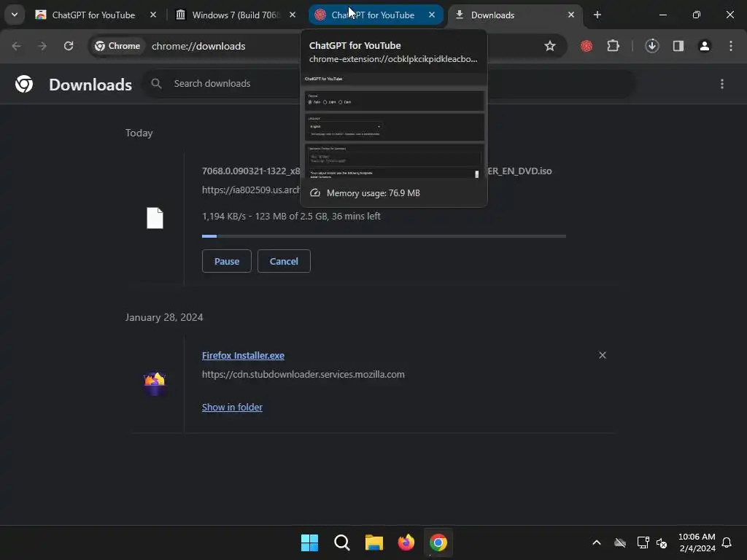The image size is (747, 560).
Task: Toggle the Chrome side panel
Action: [678, 46]
